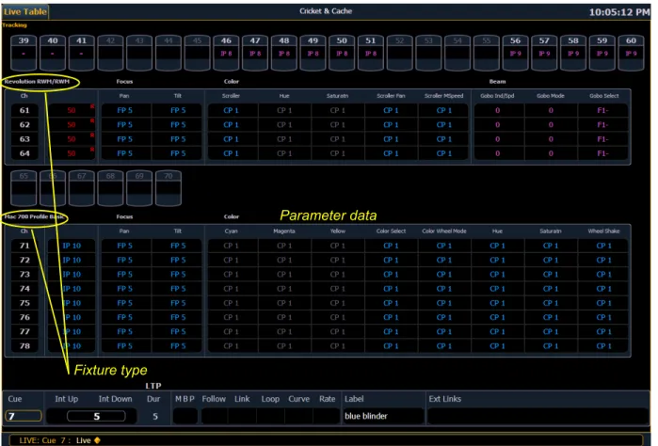The width and height of the screenshot is (658, 446).
Task: Click the Cricket & Cache show title
Action: (x=326, y=11)
